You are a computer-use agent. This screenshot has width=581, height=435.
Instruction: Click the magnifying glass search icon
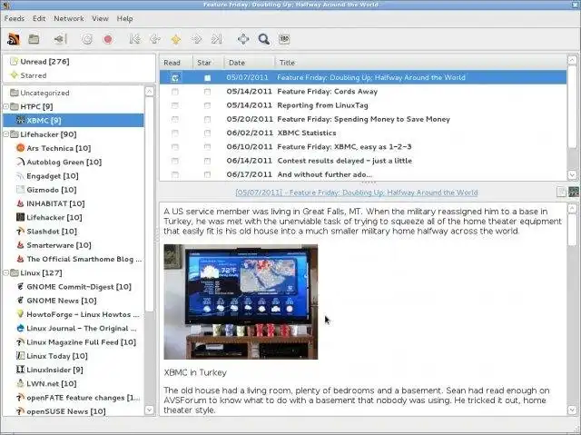pyautogui.click(x=264, y=39)
